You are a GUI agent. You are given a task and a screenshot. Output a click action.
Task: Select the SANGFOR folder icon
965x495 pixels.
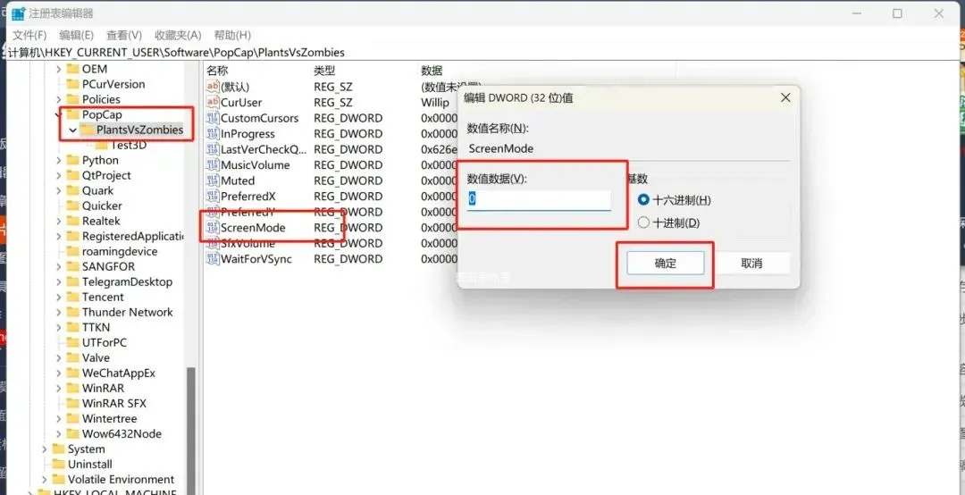[72, 266]
